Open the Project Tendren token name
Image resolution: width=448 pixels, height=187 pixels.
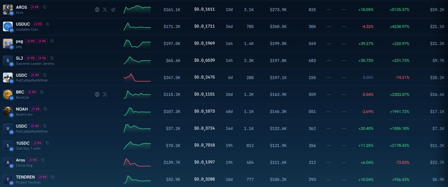click(28, 182)
